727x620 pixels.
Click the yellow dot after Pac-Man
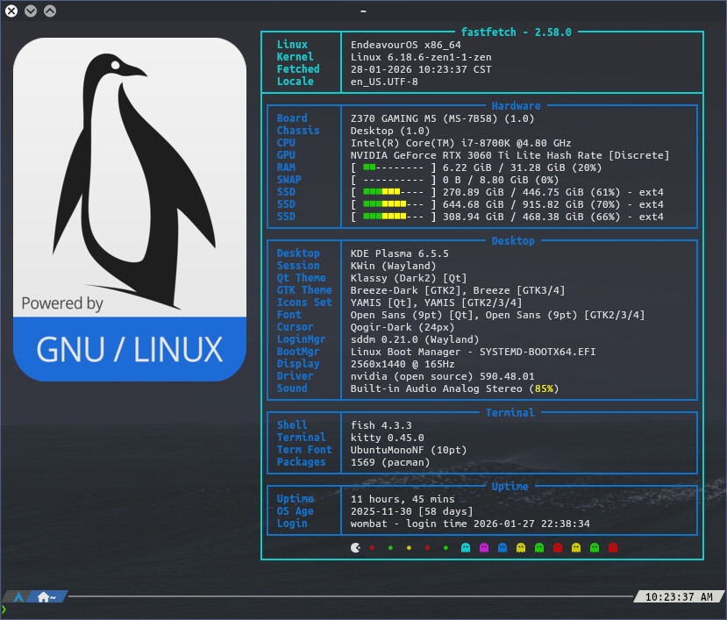point(409,548)
